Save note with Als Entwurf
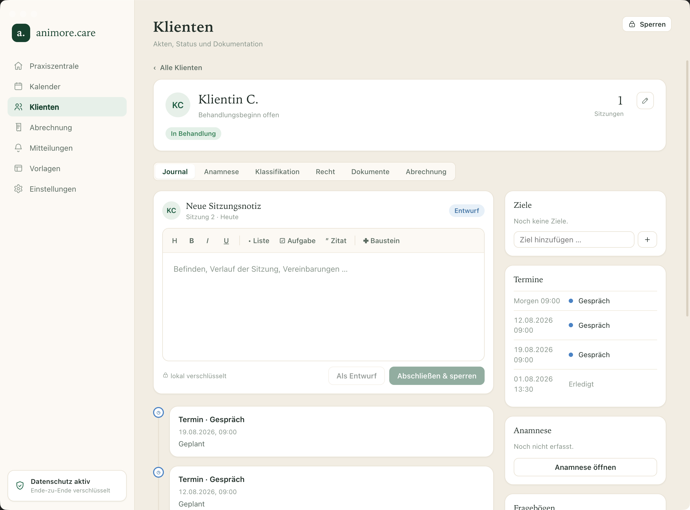Image resolution: width=690 pixels, height=510 pixels. click(357, 376)
